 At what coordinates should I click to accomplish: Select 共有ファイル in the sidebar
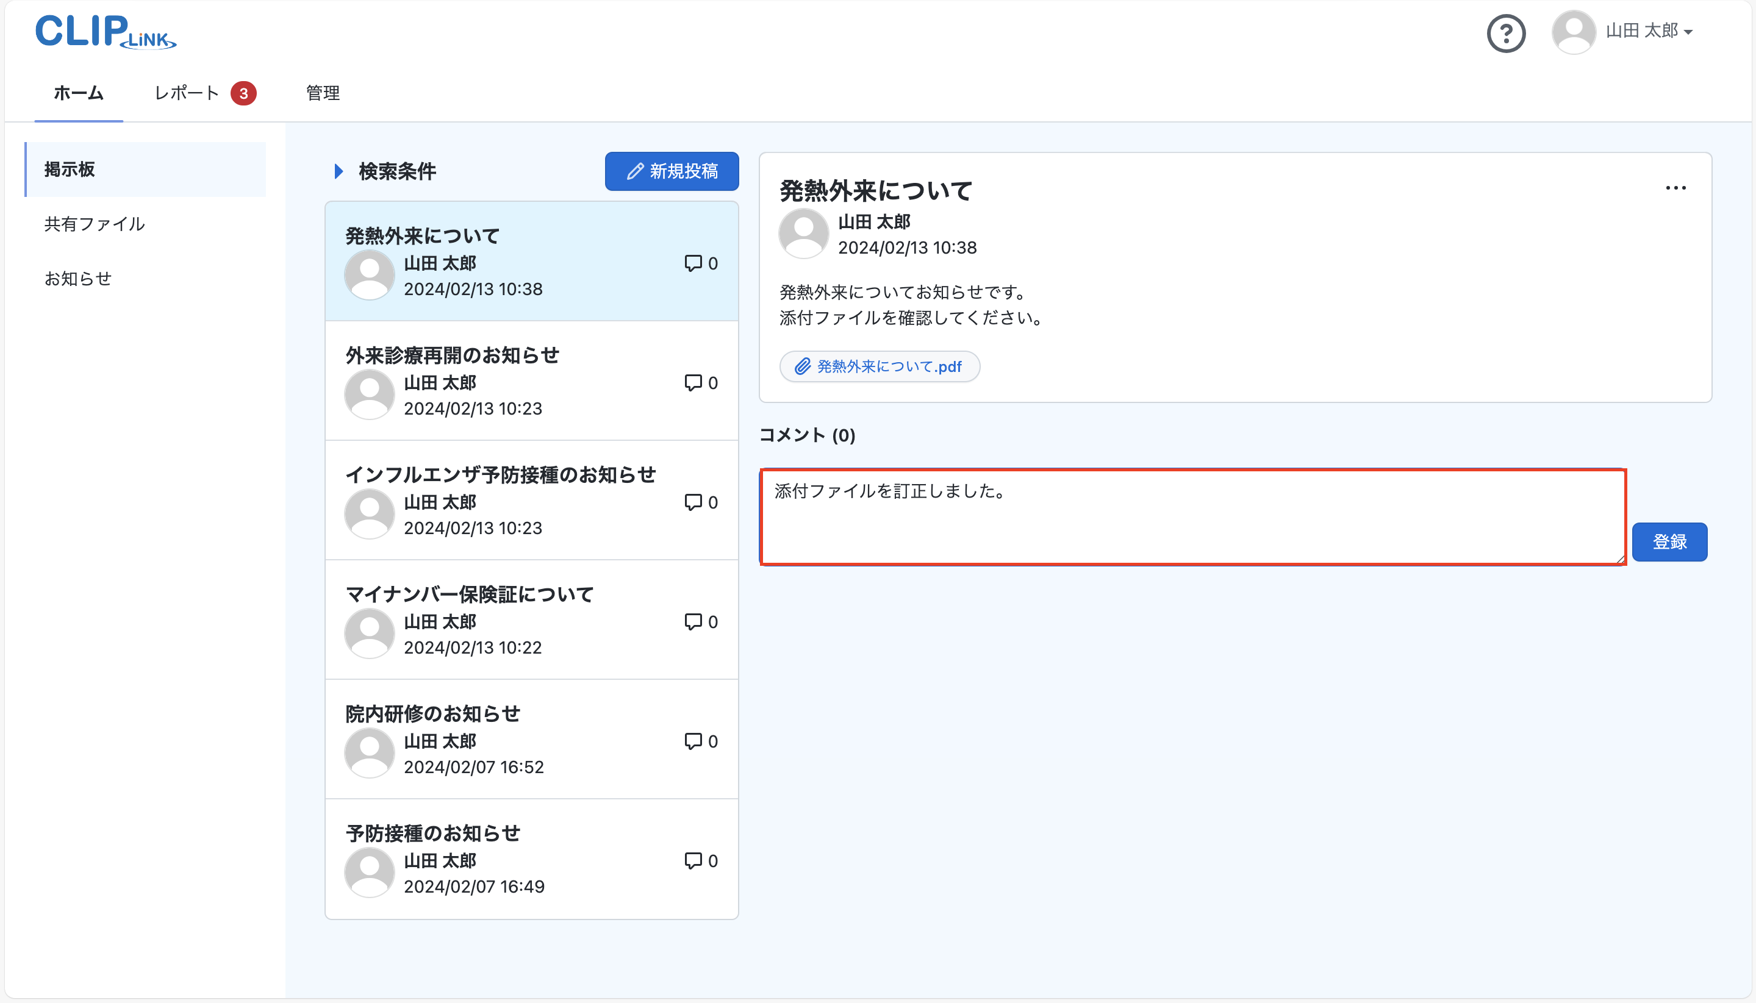(x=95, y=224)
